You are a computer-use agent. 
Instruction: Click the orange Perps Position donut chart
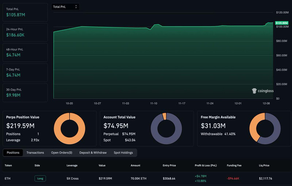point(69,129)
